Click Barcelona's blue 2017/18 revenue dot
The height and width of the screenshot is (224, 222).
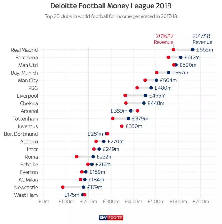[181, 57]
